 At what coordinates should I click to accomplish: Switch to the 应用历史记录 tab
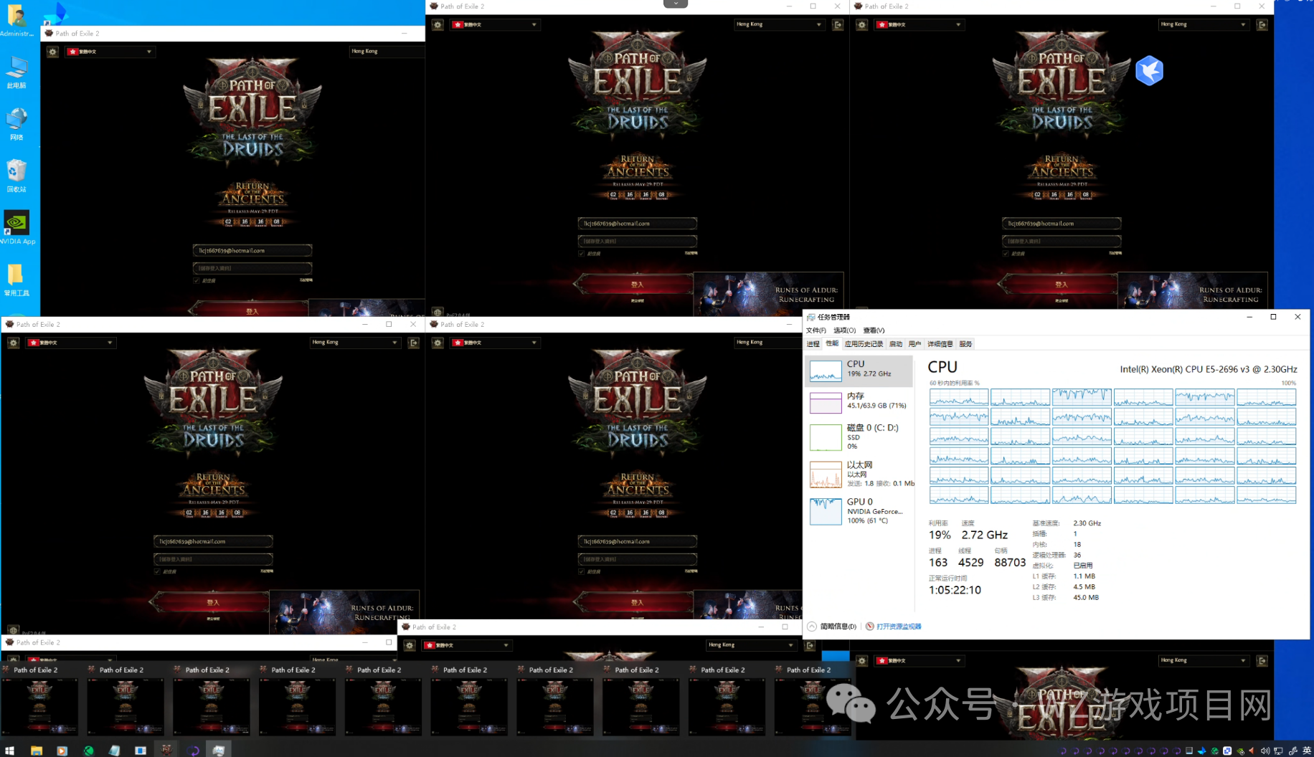click(x=864, y=344)
